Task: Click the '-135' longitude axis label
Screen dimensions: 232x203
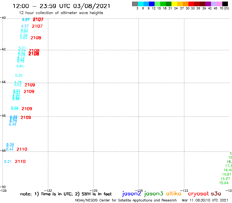Action: (x=3, y=191)
